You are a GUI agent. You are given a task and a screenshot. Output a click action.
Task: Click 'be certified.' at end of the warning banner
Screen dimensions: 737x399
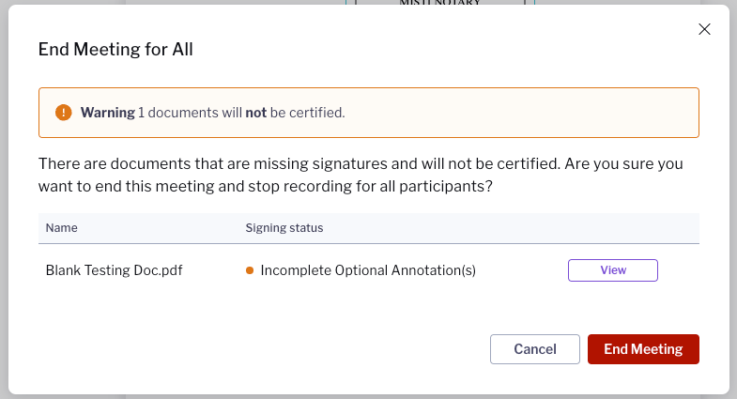point(307,113)
